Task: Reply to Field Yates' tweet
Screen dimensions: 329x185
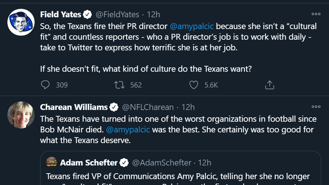Action: point(45,85)
